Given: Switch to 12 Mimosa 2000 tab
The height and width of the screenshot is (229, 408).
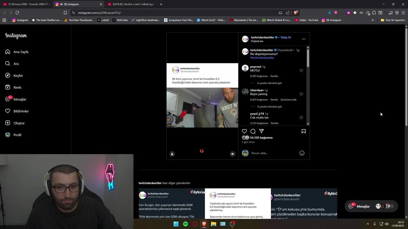Looking at the screenshot, I should pyautogui.click(x=26, y=4).
